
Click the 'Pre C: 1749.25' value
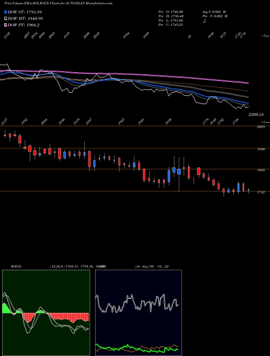pos(171,25)
